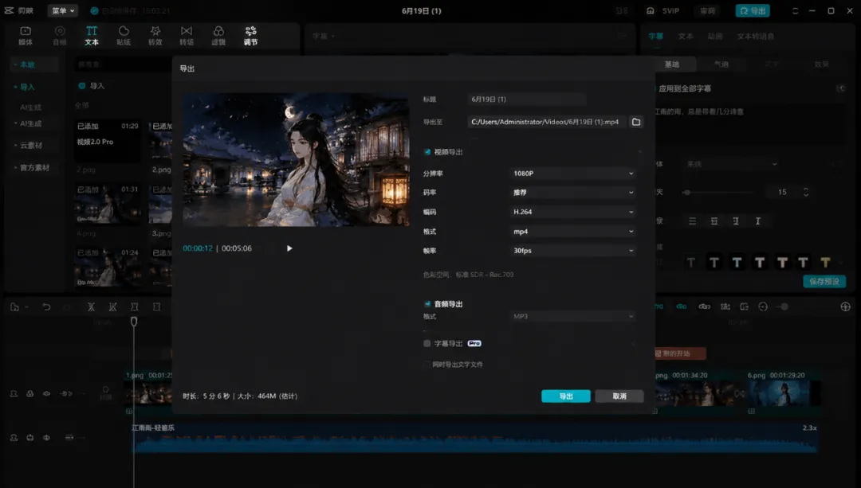Switch to the 动画 tab in right panel
This screenshot has height=488, width=861.
point(715,36)
